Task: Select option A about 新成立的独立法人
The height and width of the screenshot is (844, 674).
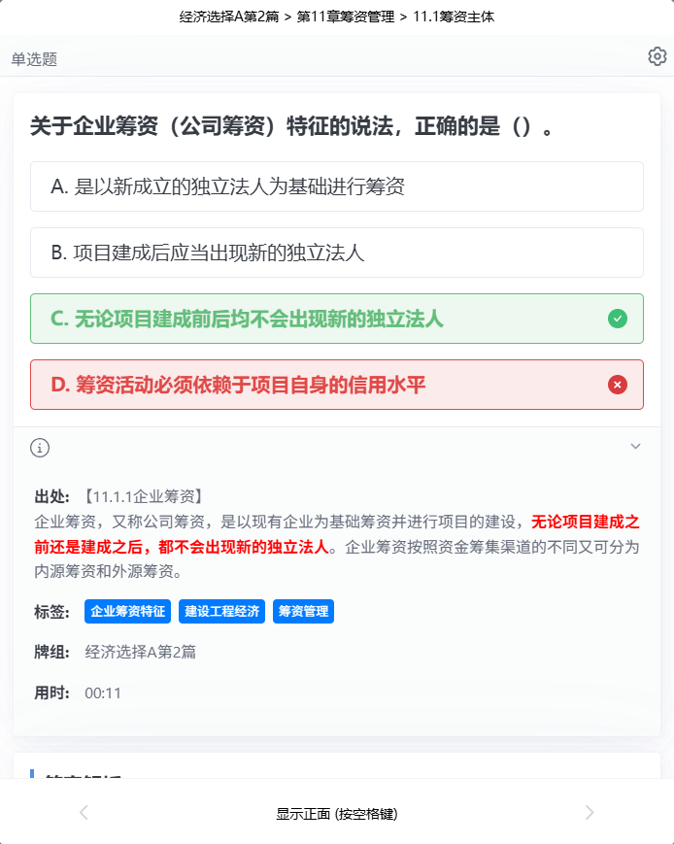Action: (x=337, y=186)
